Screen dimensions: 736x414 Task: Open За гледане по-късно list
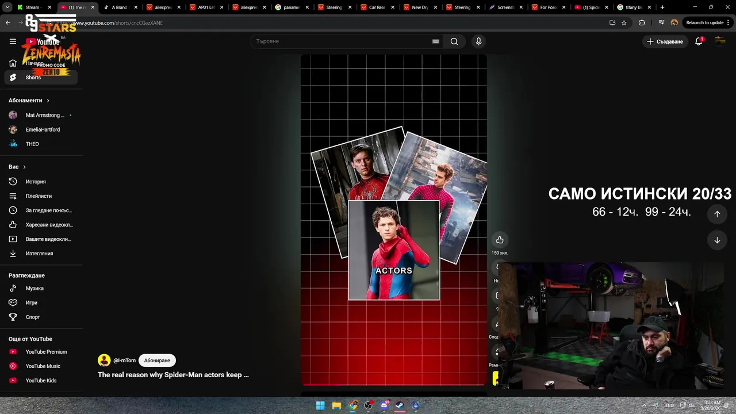(x=41, y=210)
